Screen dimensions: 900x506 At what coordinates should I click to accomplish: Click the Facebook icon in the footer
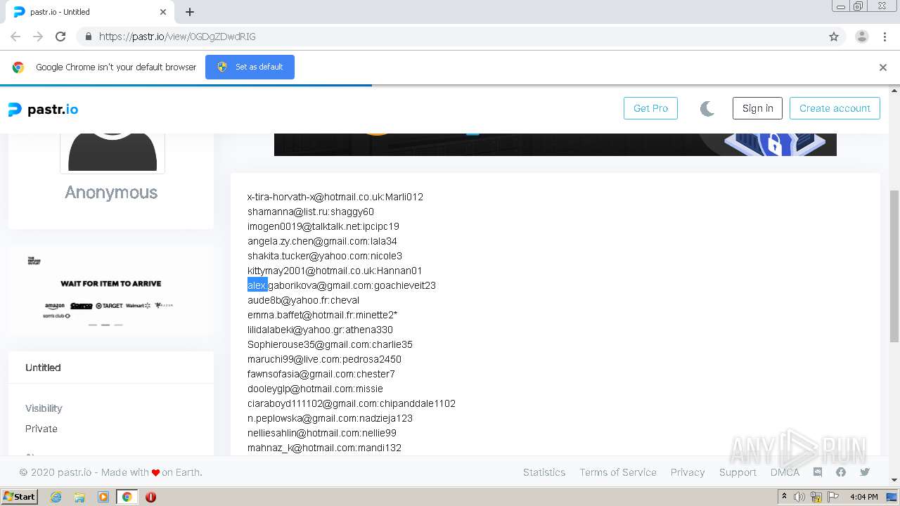(841, 472)
